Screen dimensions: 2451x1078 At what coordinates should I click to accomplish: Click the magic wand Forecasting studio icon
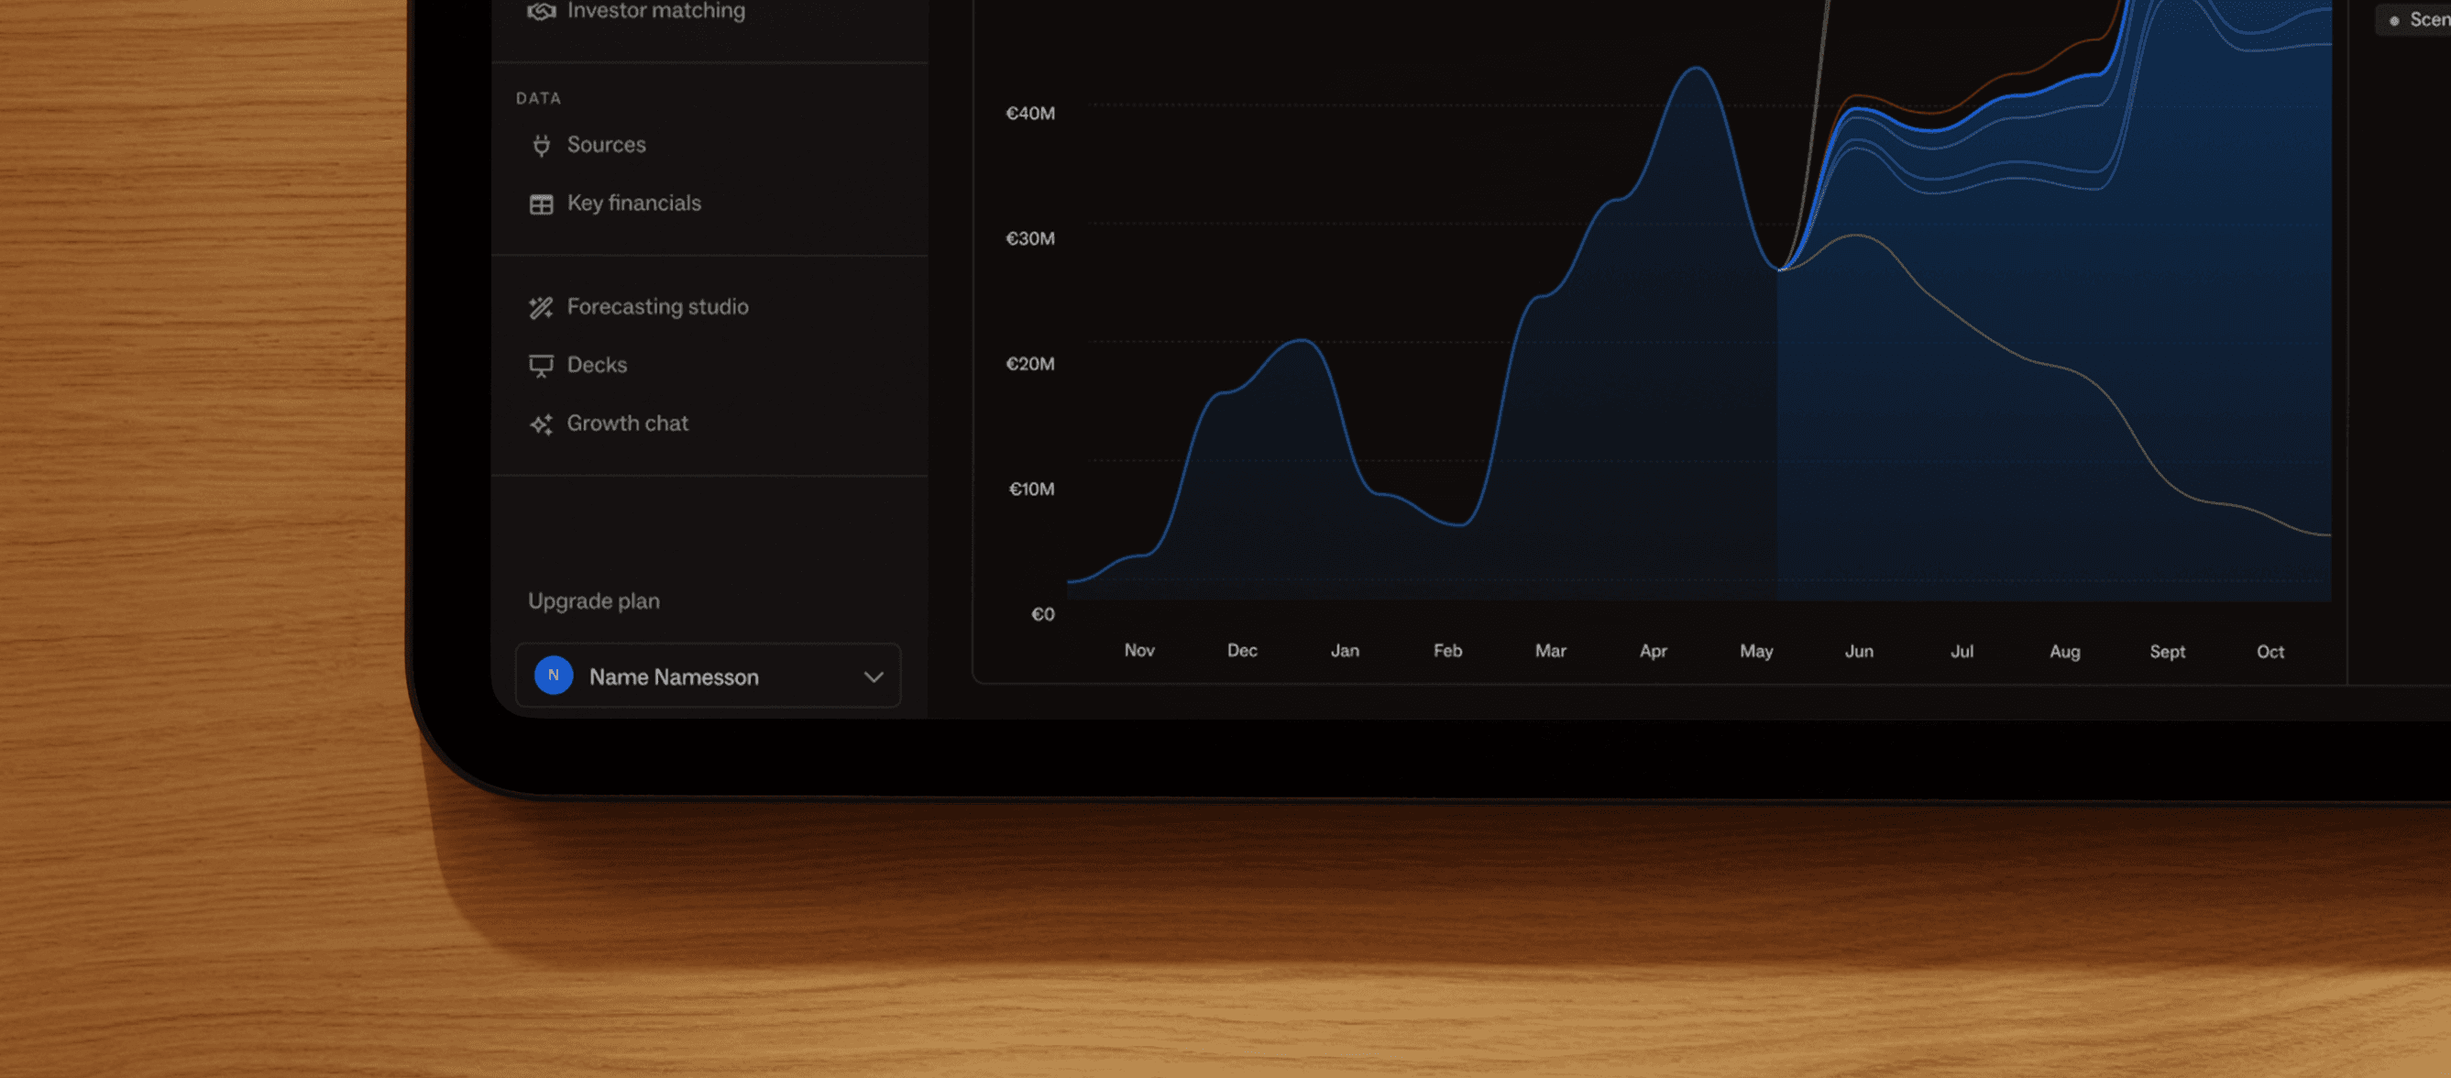542,307
